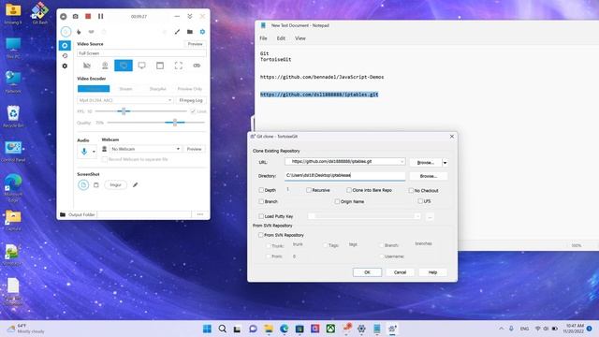This screenshot has width=599, height=337.
Task: Choose screenshot save to disk icon
Action: [83, 185]
